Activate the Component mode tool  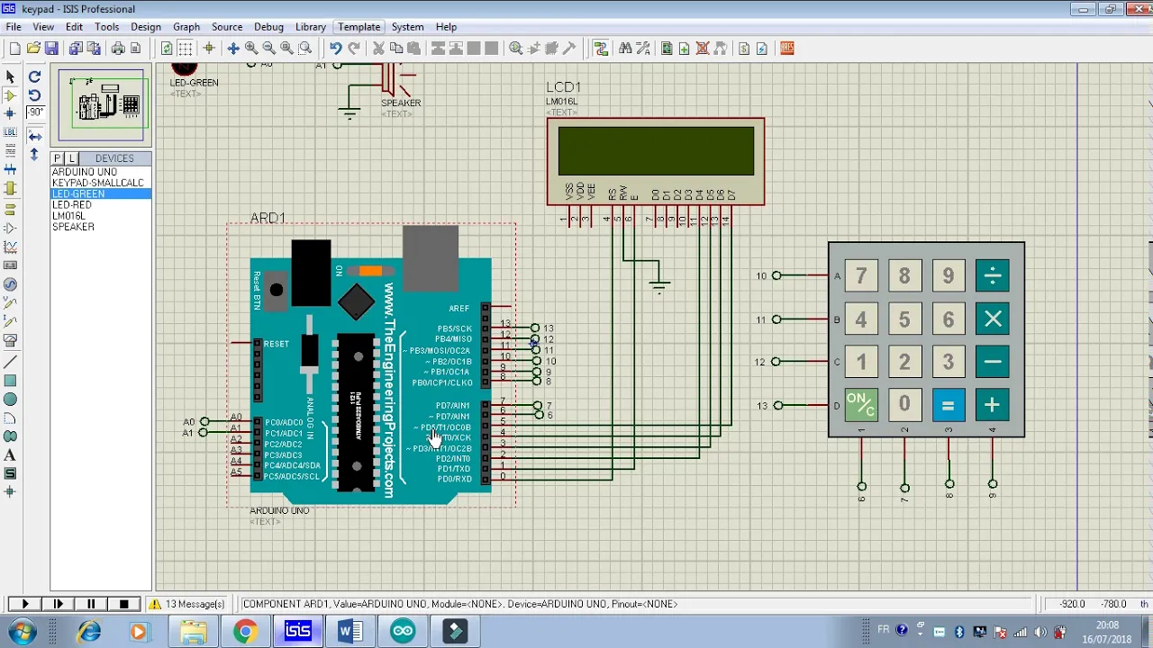tap(10, 95)
